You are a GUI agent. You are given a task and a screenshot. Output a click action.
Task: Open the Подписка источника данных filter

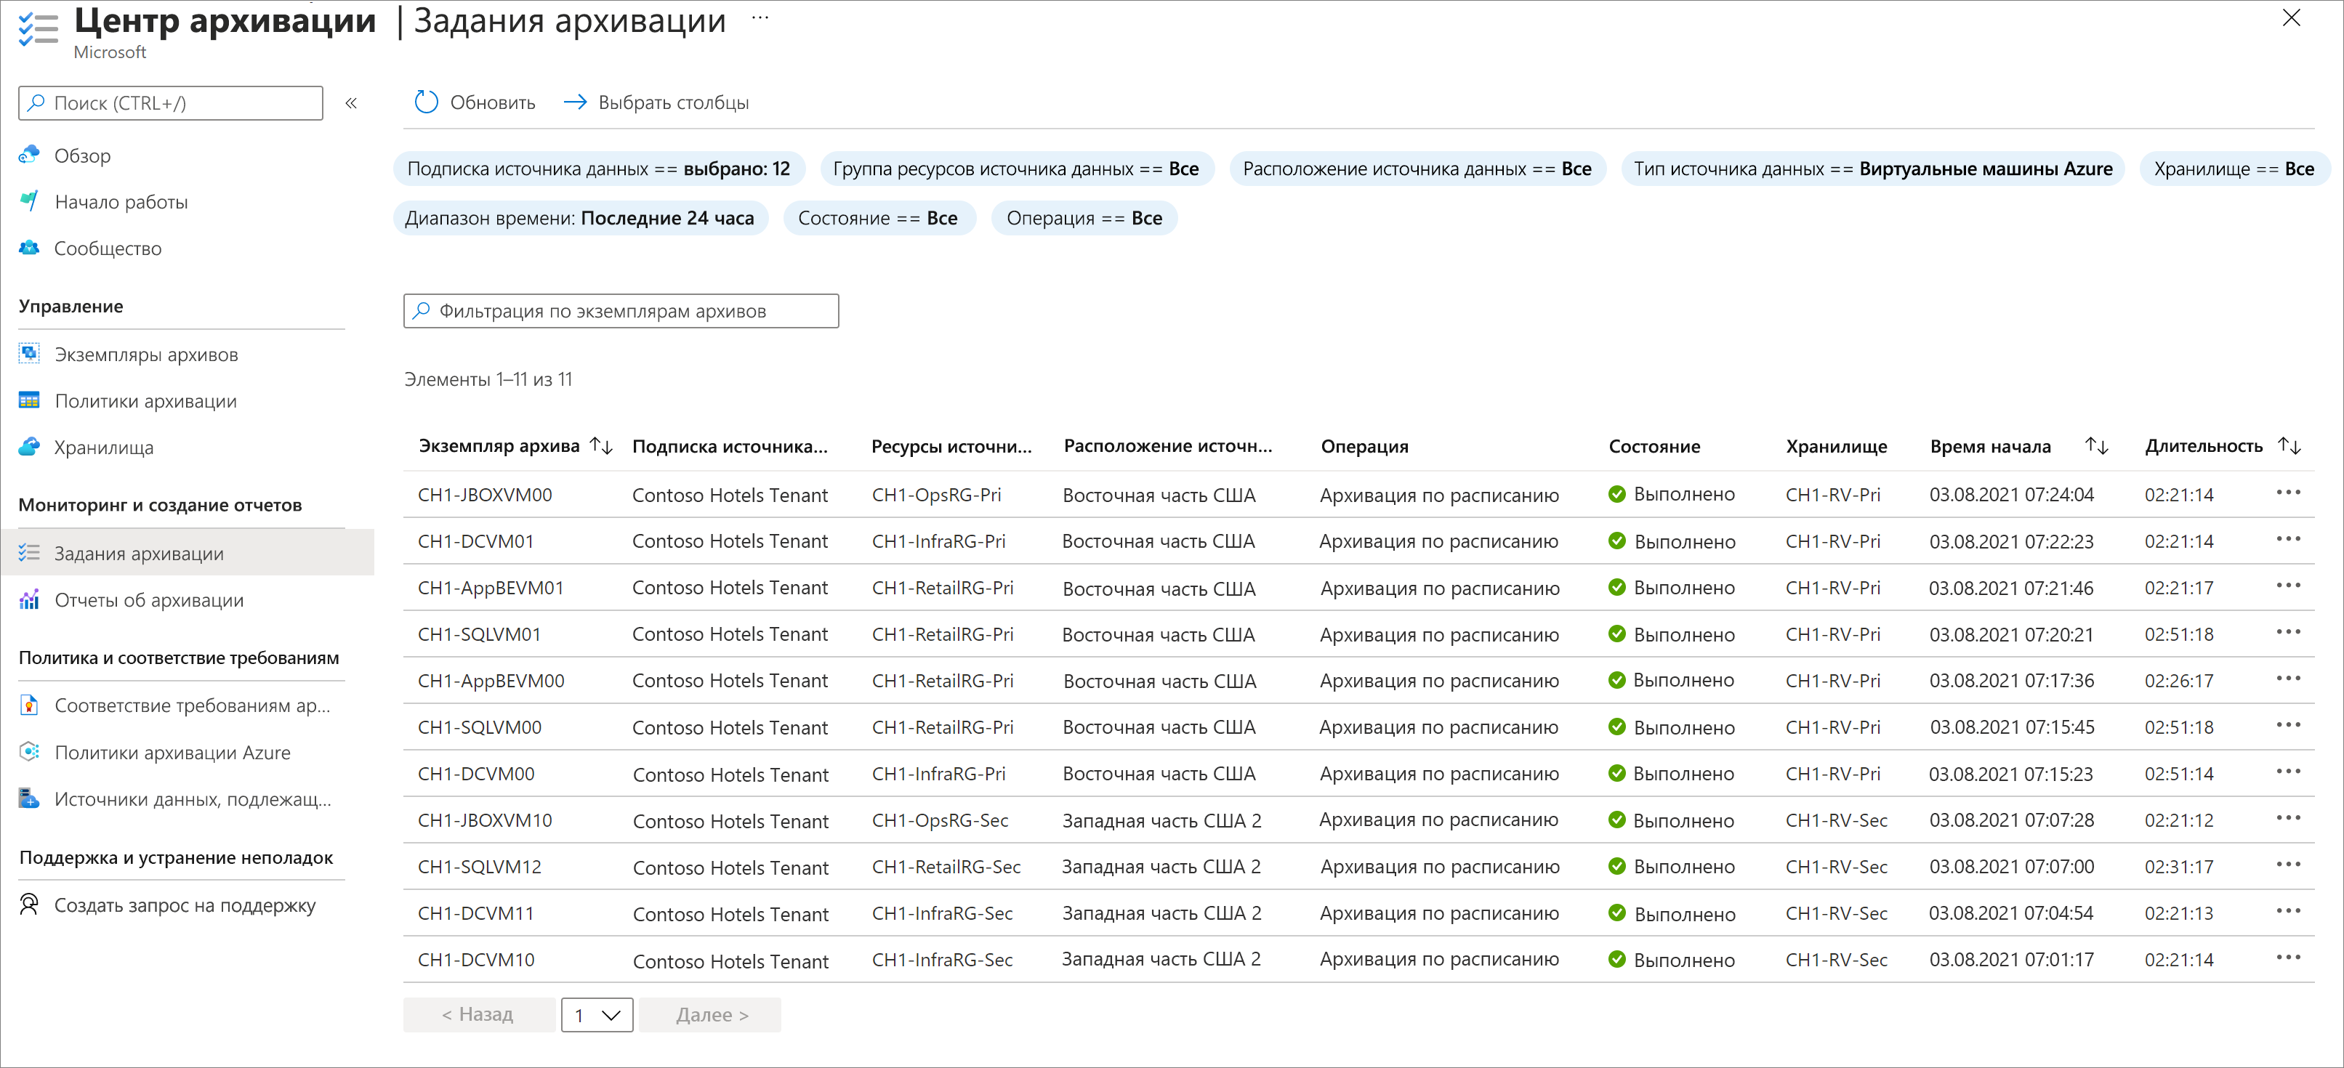[599, 169]
